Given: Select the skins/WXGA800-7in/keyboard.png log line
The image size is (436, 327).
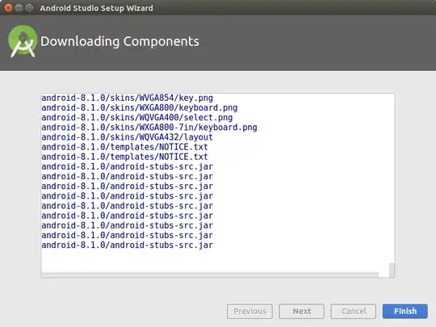Looking at the screenshot, I should coord(149,128).
